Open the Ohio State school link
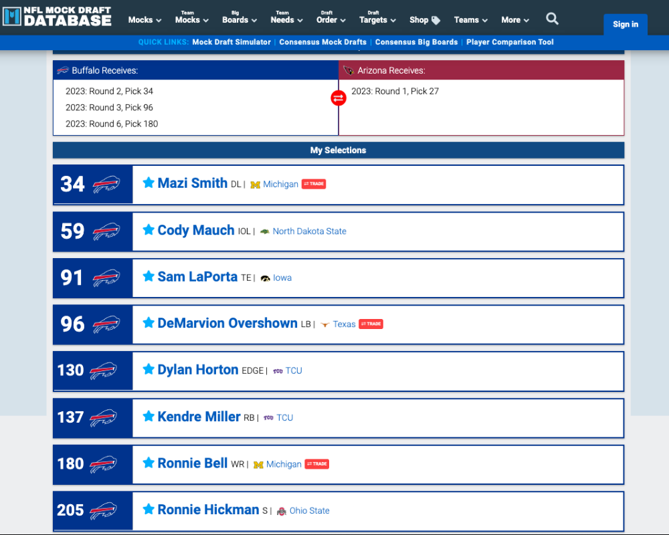 (309, 511)
